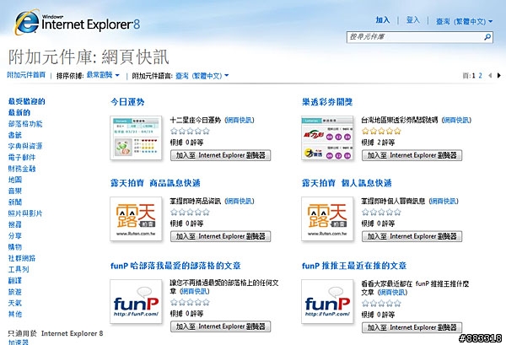The image size is (506, 345).
Task: Select 購物 category in sidebar
Action: [15, 247]
